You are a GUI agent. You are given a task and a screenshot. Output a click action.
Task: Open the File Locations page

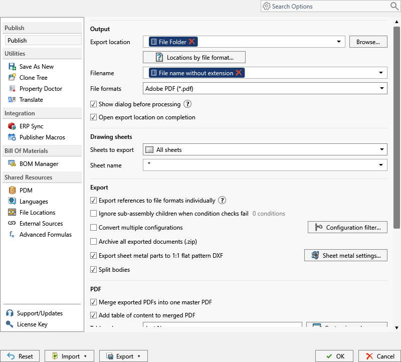(37, 213)
